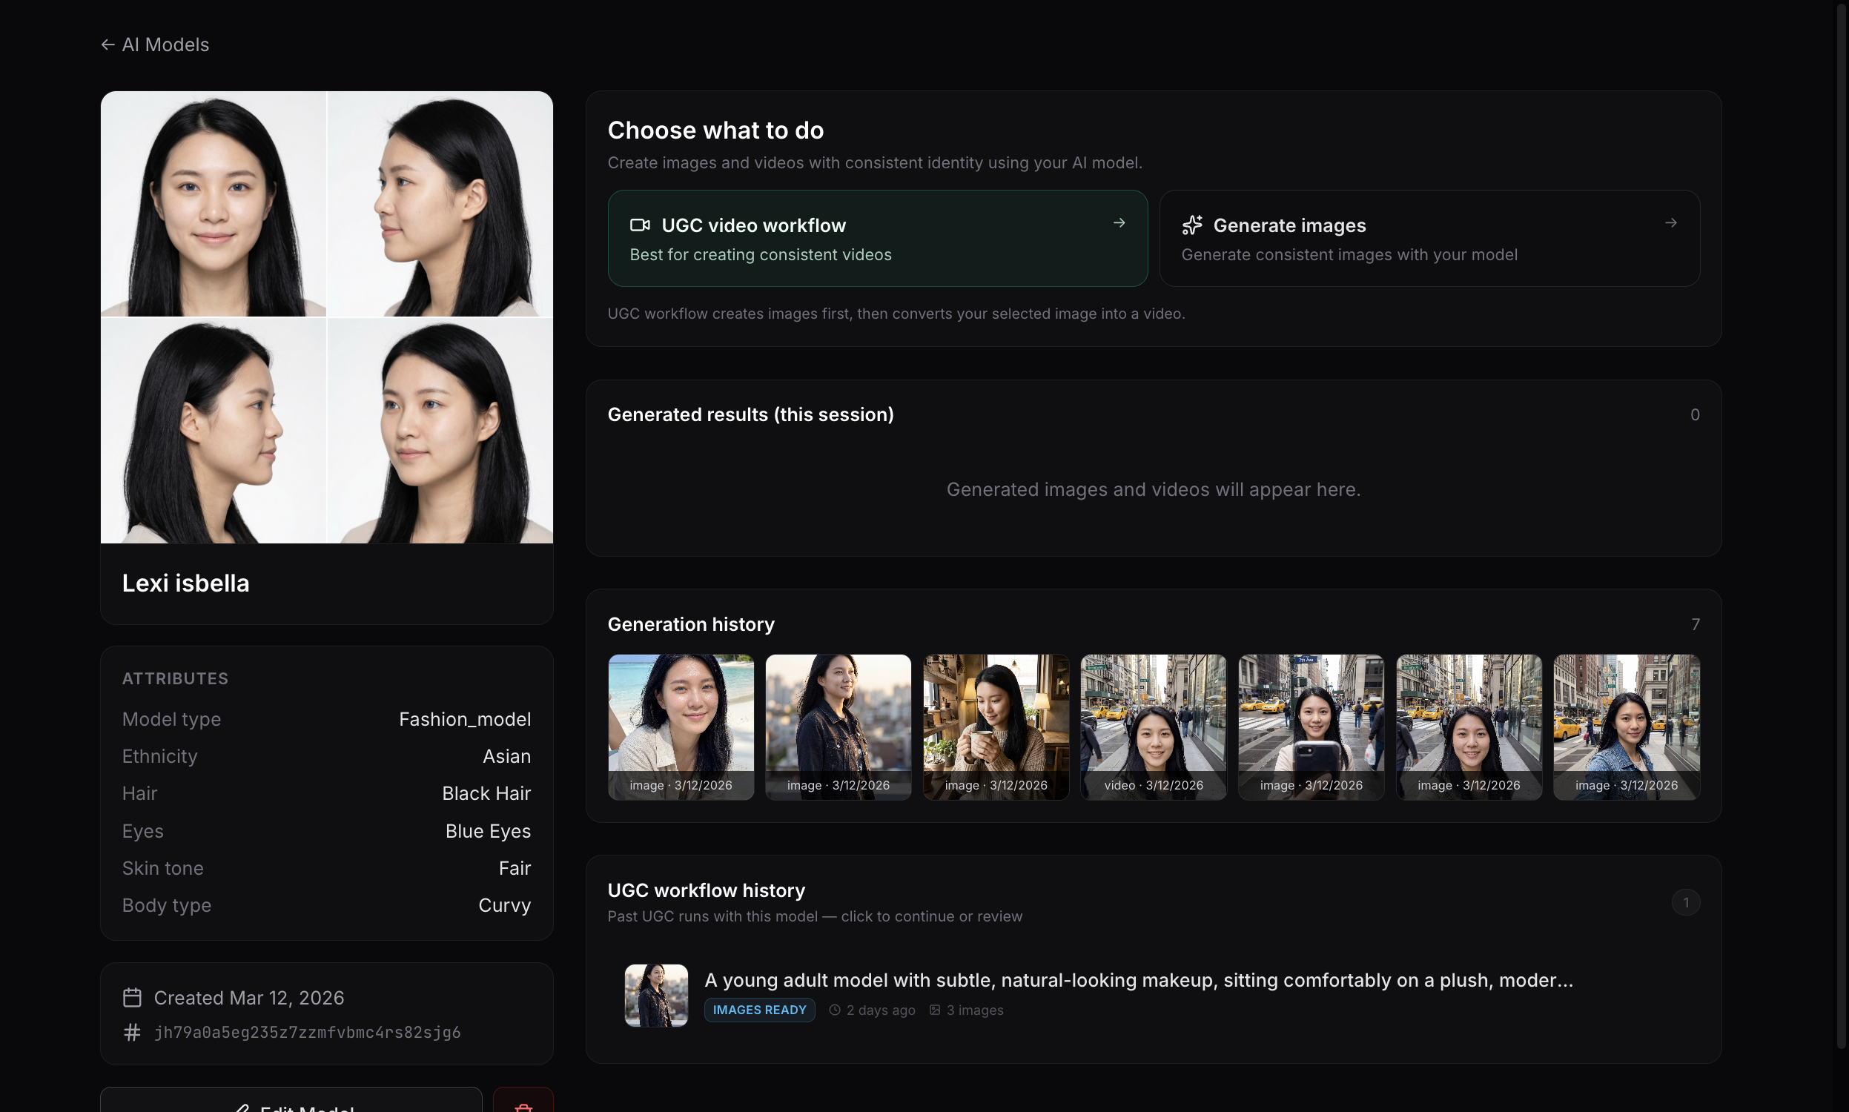The height and width of the screenshot is (1112, 1849).
Task: Click the arrow on UGC video workflow card
Action: coord(1119,223)
